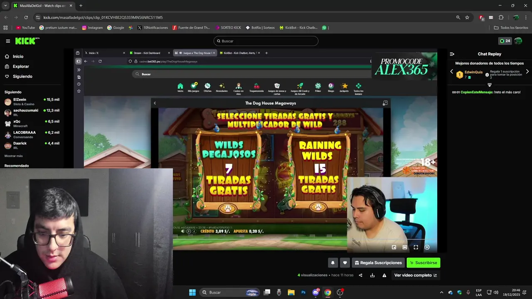Bookmark this page with the star icon
The image size is (532, 299).
[467, 17]
